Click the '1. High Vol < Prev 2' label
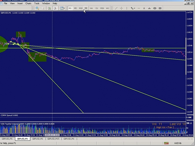Screen dimensions: 195x146 point(164,127)
